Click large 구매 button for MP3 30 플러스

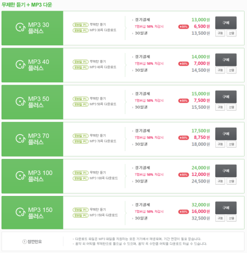(226, 23)
